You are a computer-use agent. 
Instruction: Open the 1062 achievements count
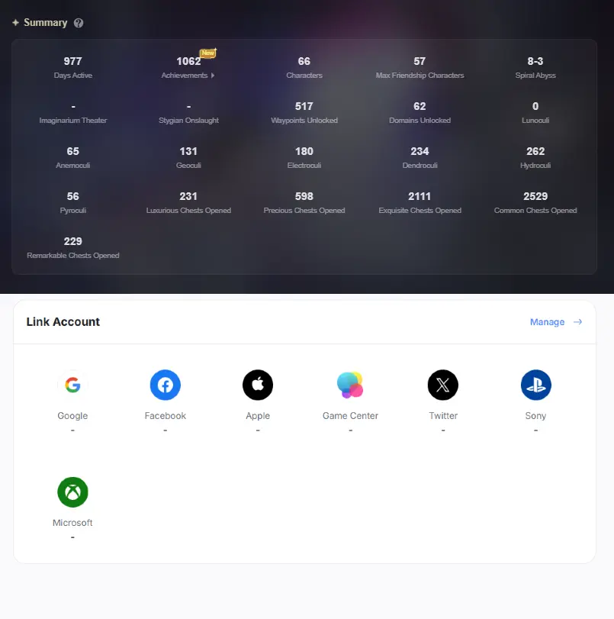[x=188, y=61]
